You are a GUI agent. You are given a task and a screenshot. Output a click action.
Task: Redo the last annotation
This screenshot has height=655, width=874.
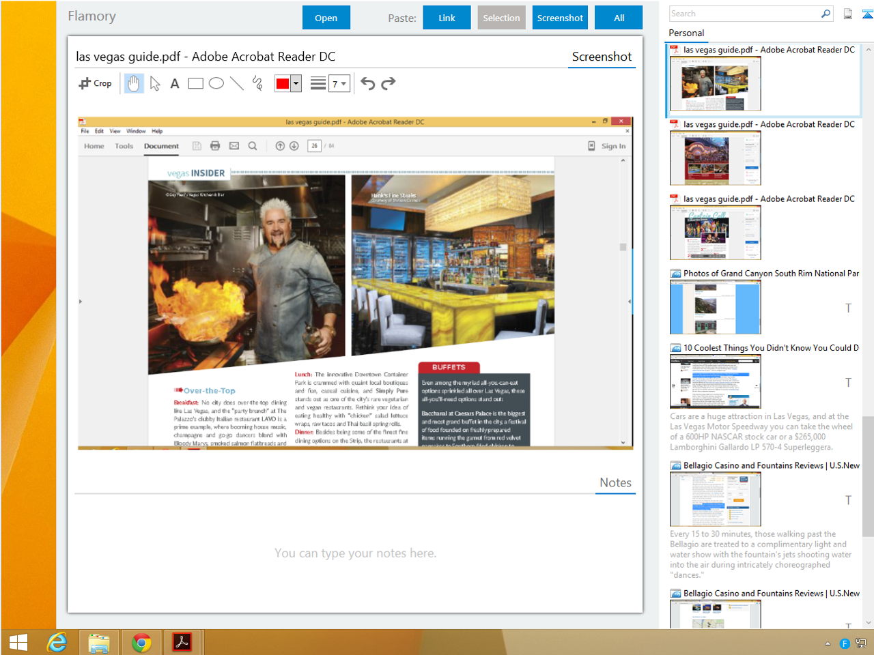389,83
